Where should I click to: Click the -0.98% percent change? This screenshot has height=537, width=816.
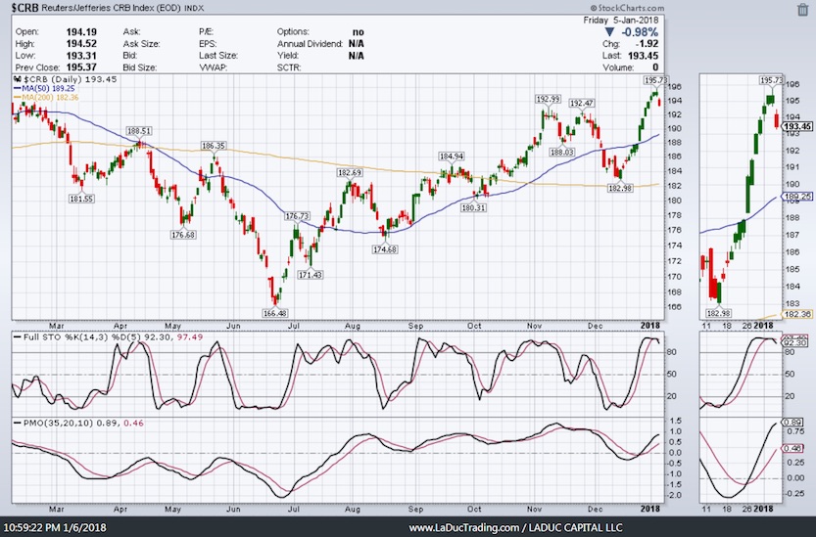(x=640, y=32)
